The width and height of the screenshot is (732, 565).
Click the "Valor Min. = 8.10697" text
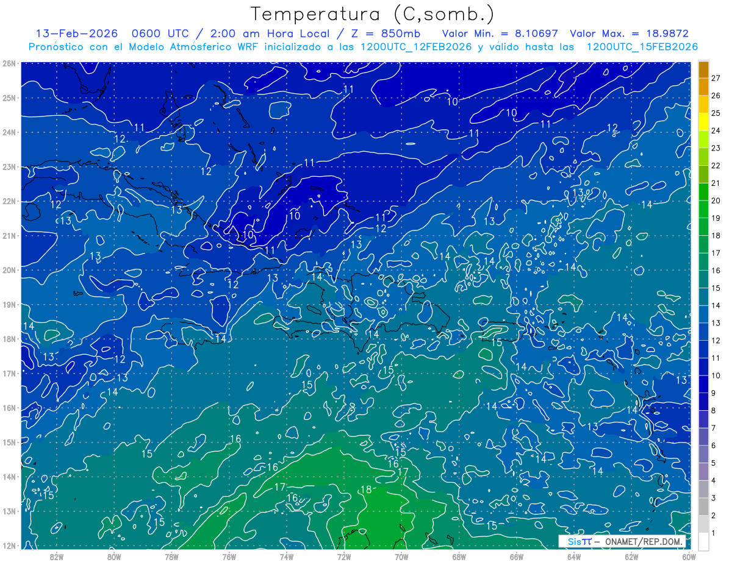coord(500,34)
